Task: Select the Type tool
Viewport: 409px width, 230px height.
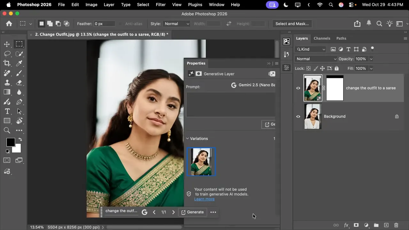Action: point(7,111)
